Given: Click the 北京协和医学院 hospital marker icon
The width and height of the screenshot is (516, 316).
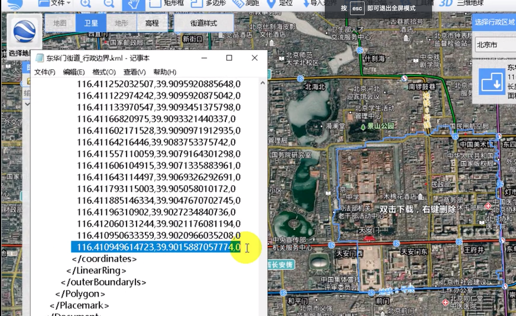Looking at the screenshot, I should 489,205.
